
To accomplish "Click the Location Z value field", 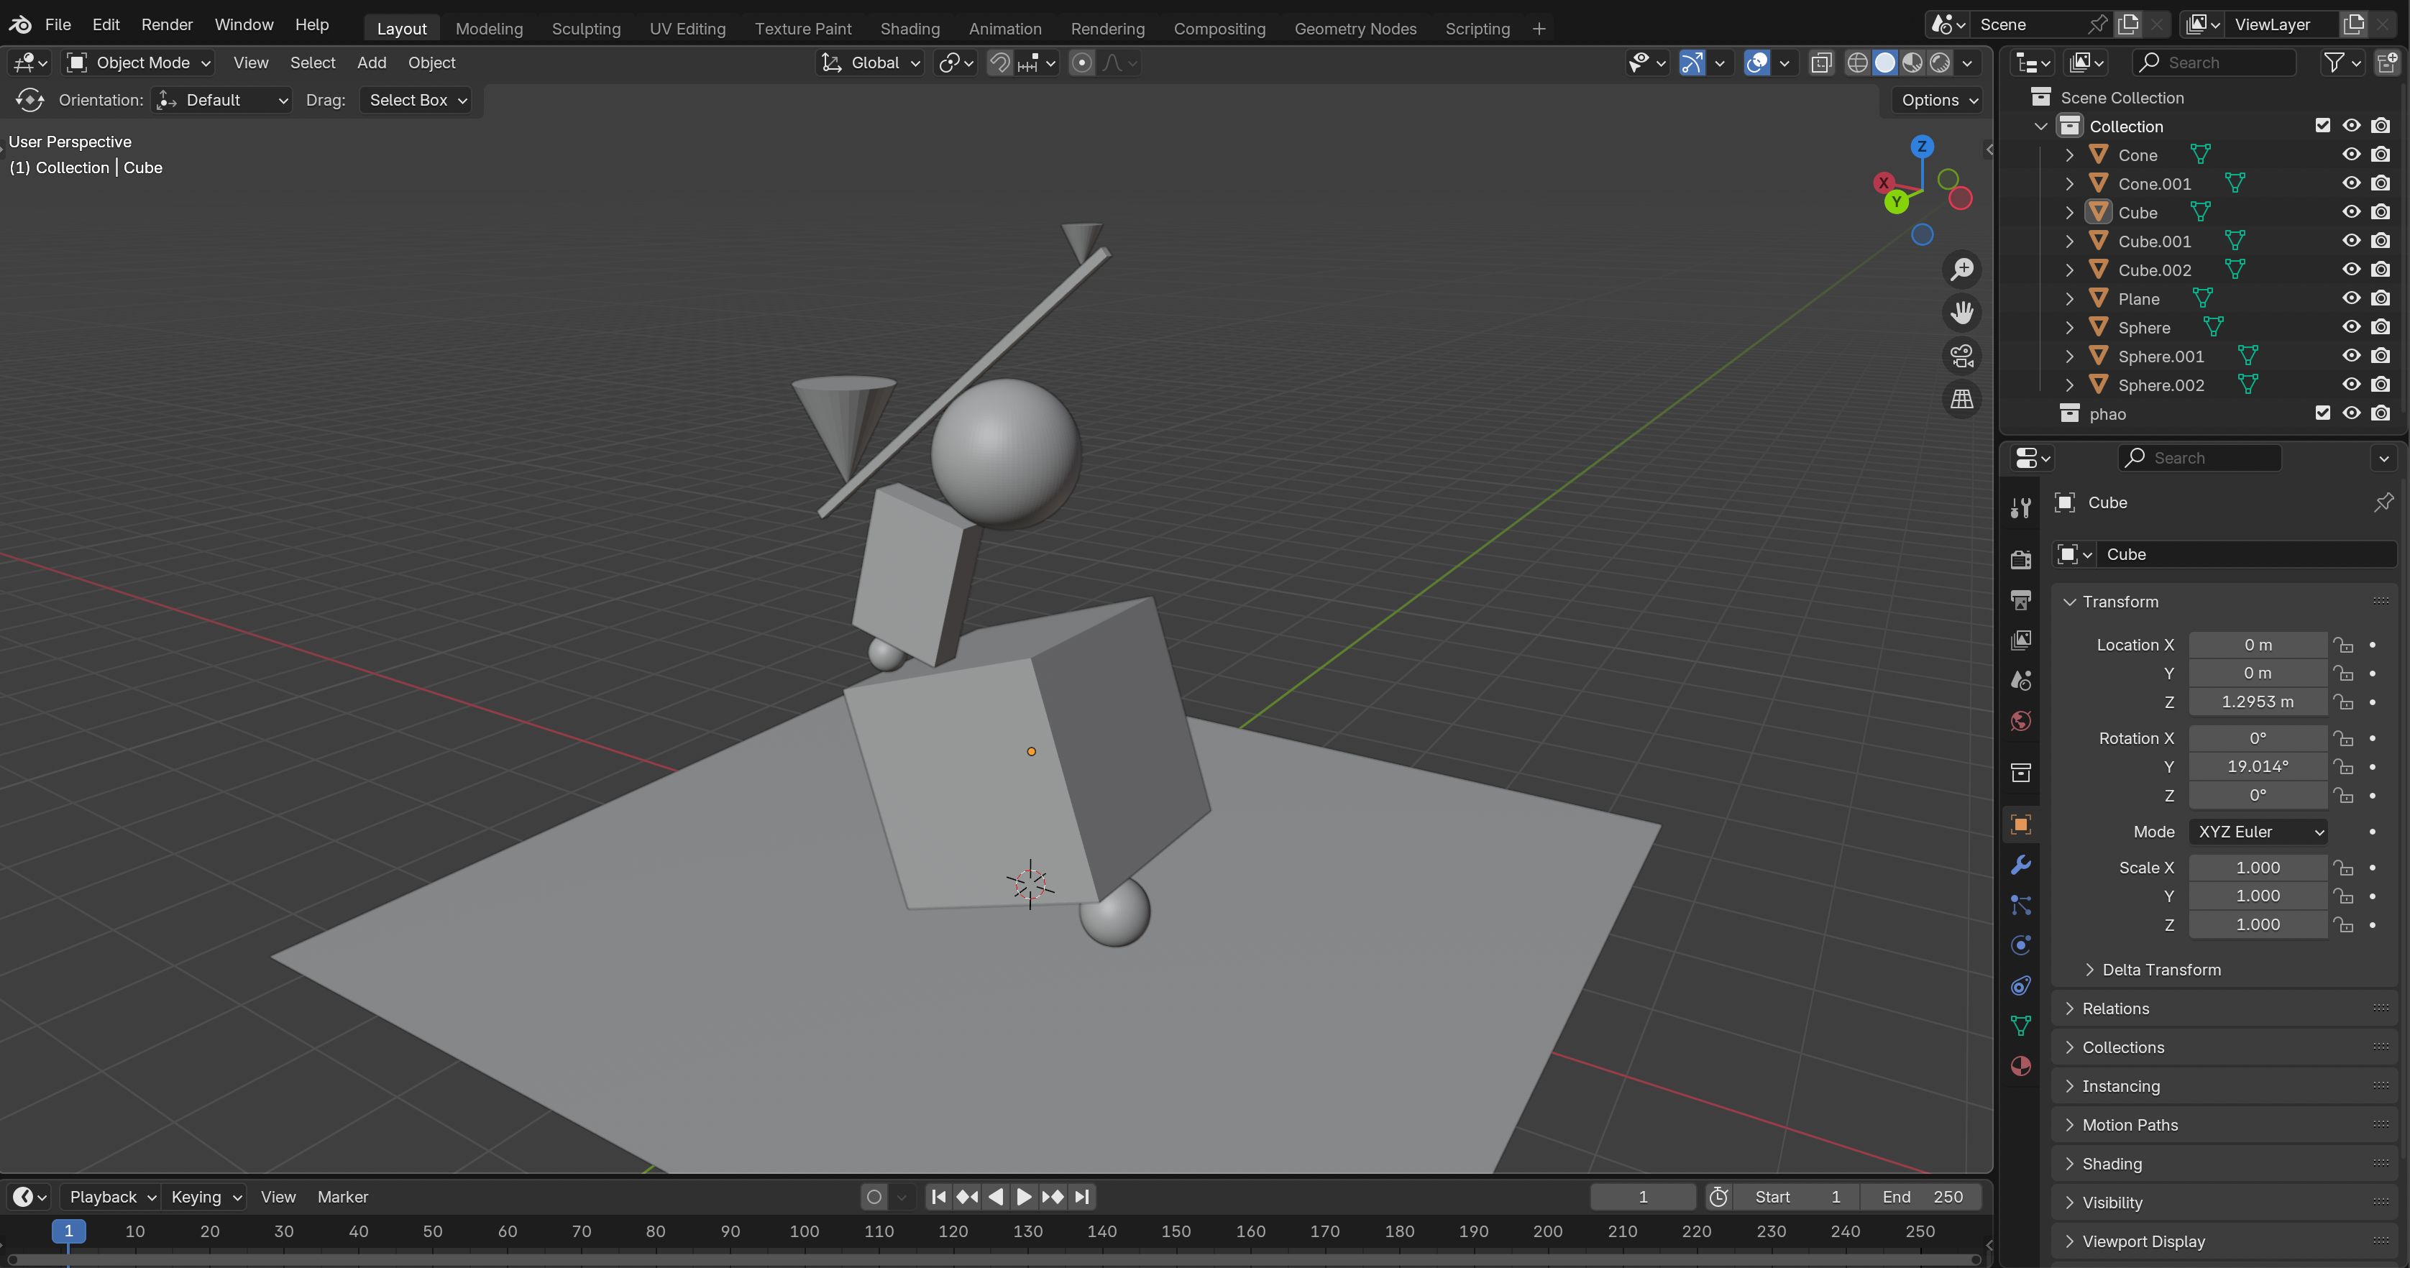I will pyautogui.click(x=2258, y=702).
